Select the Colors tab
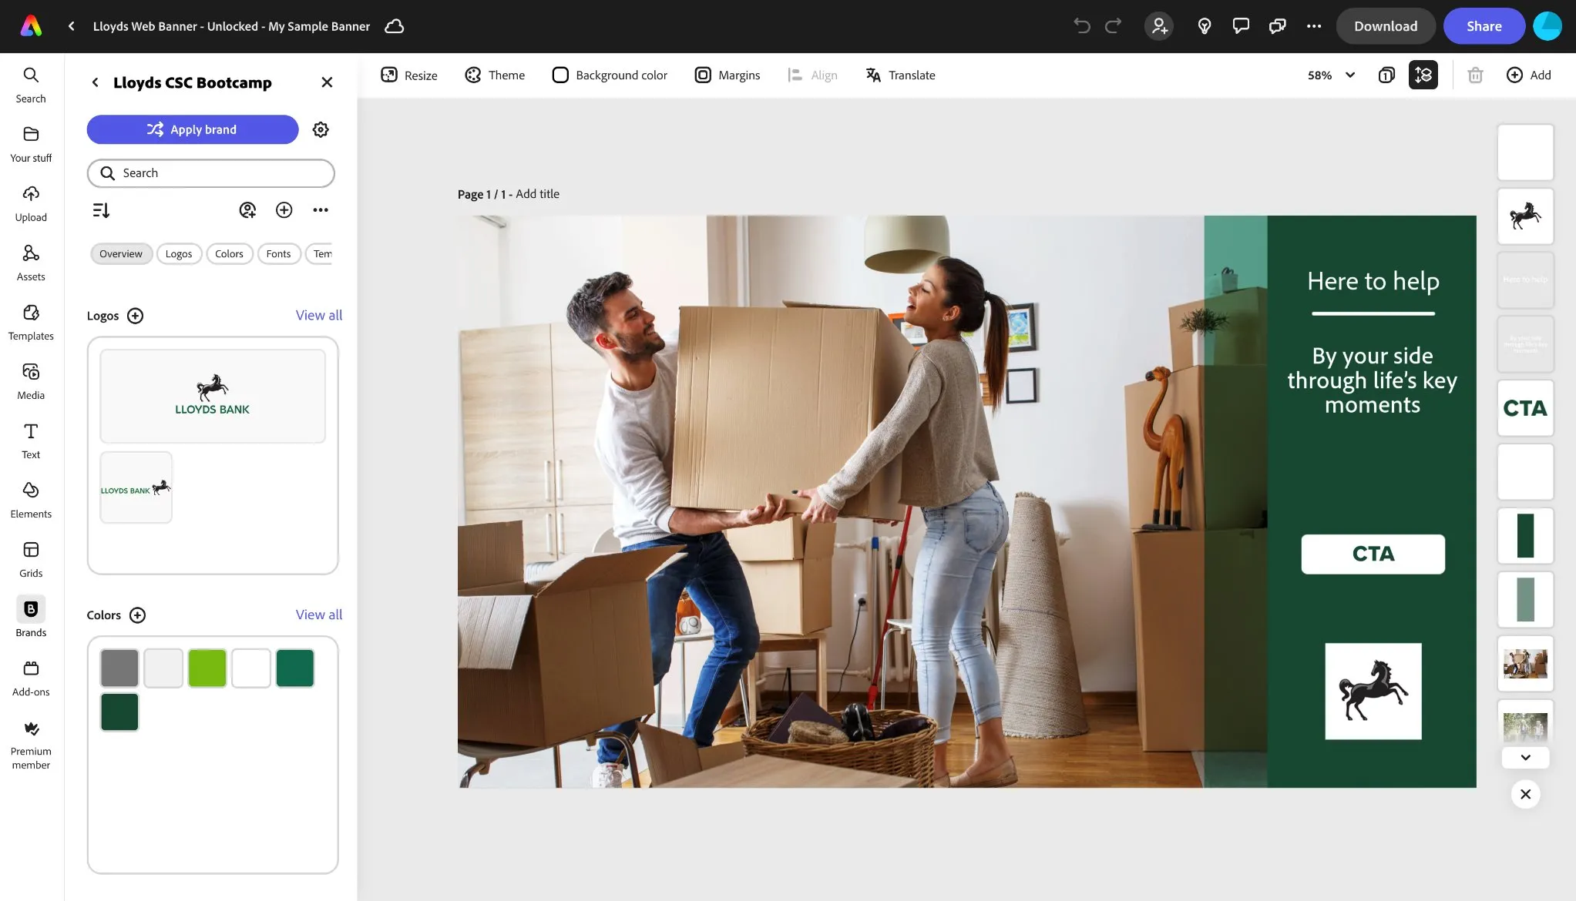 coord(229,253)
